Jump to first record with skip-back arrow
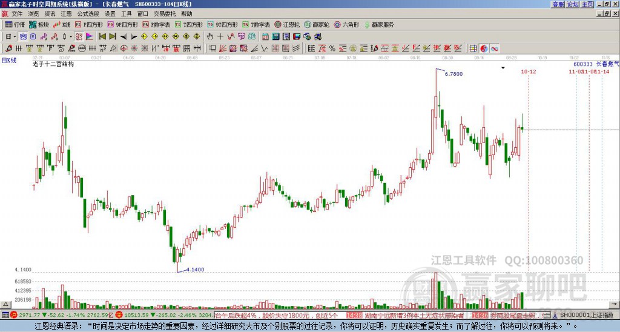 point(102,36)
